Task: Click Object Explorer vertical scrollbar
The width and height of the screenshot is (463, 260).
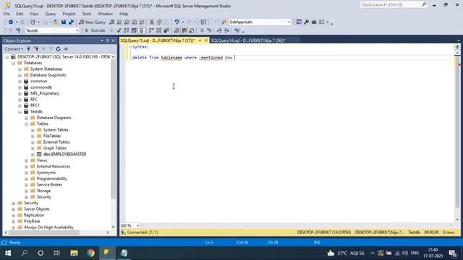Action: [x=114, y=130]
